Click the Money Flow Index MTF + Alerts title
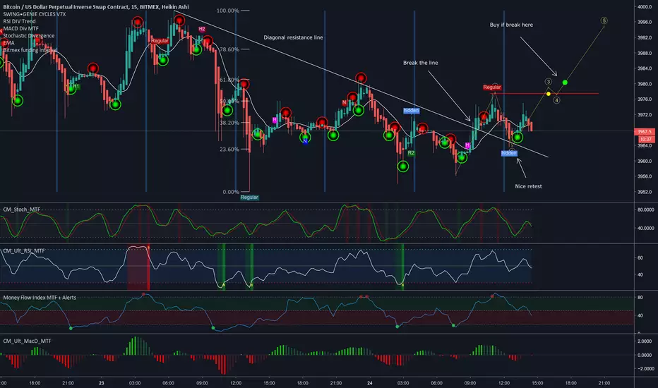 click(x=40, y=298)
